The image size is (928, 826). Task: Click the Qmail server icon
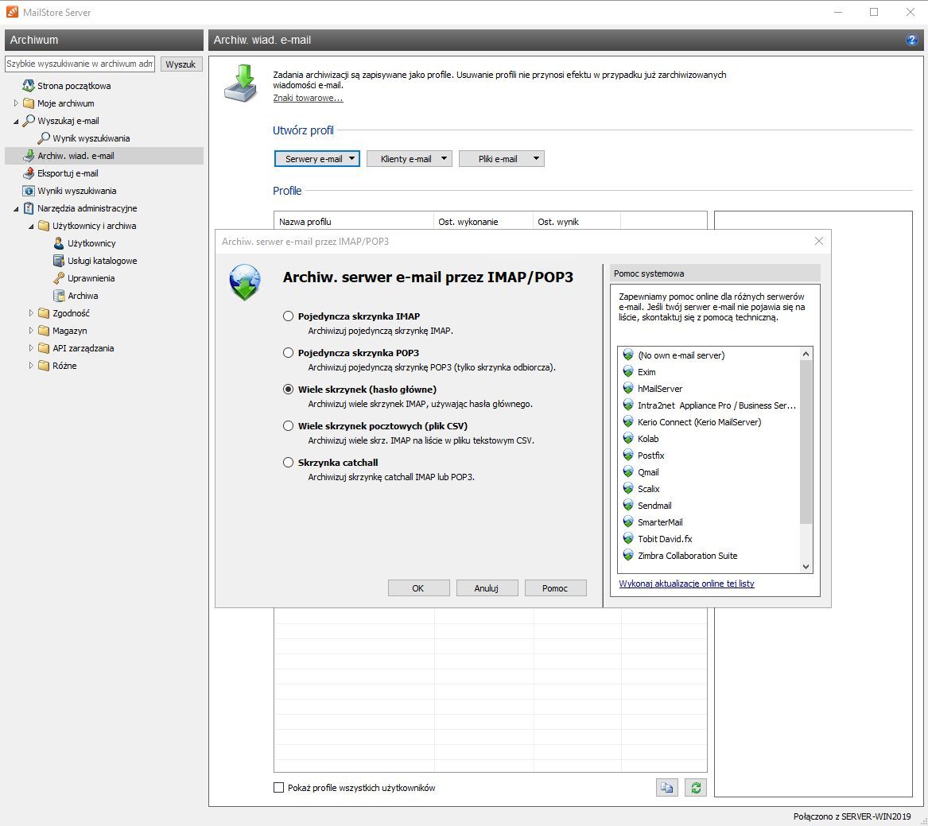[628, 471]
